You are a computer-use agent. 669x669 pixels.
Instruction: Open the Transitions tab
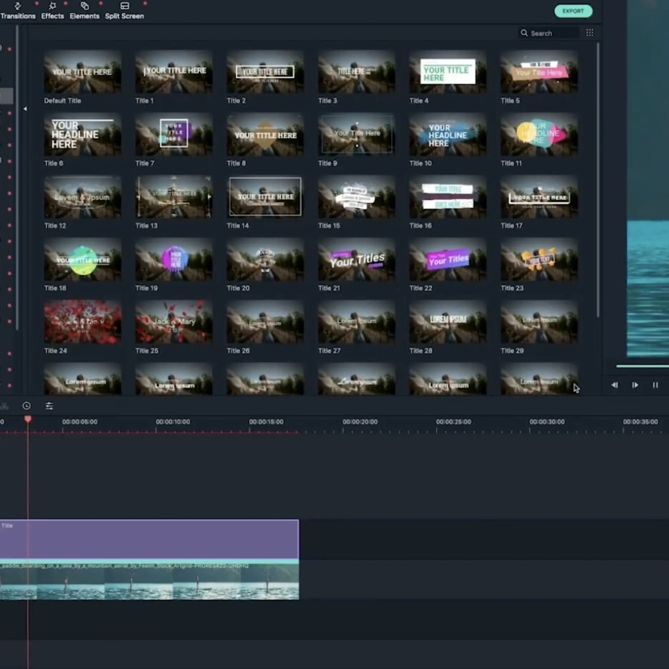[17, 11]
